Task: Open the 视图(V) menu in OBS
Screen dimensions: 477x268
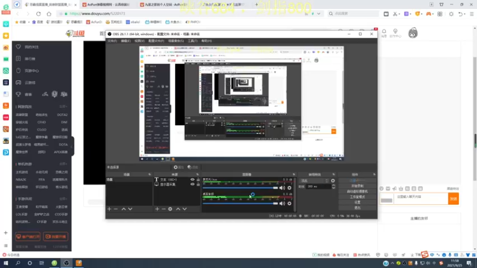Action: coord(140,40)
